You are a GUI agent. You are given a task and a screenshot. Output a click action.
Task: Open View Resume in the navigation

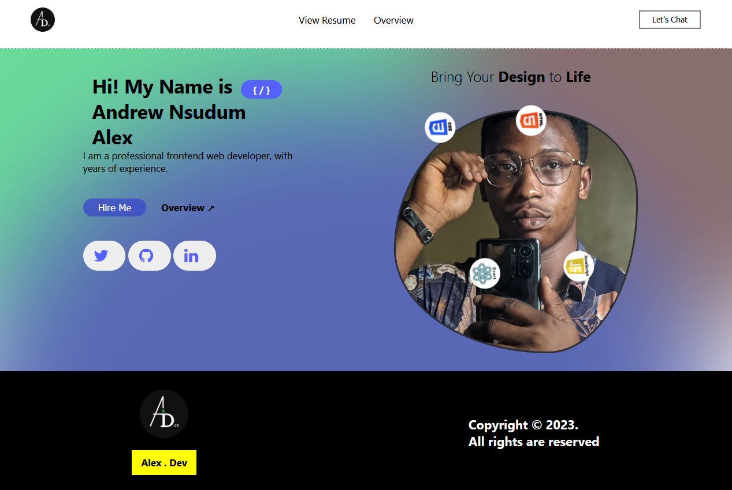327,20
